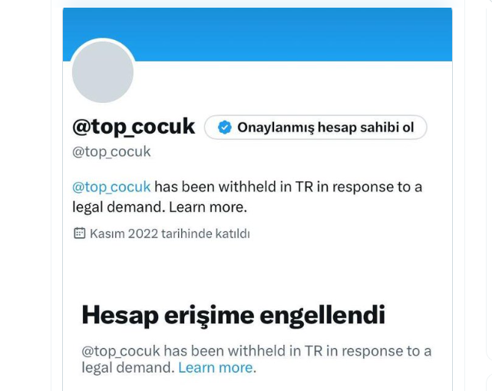Click black "Learn more." text in bio
This screenshot has height=391, width=492.
tap(208, 207)
